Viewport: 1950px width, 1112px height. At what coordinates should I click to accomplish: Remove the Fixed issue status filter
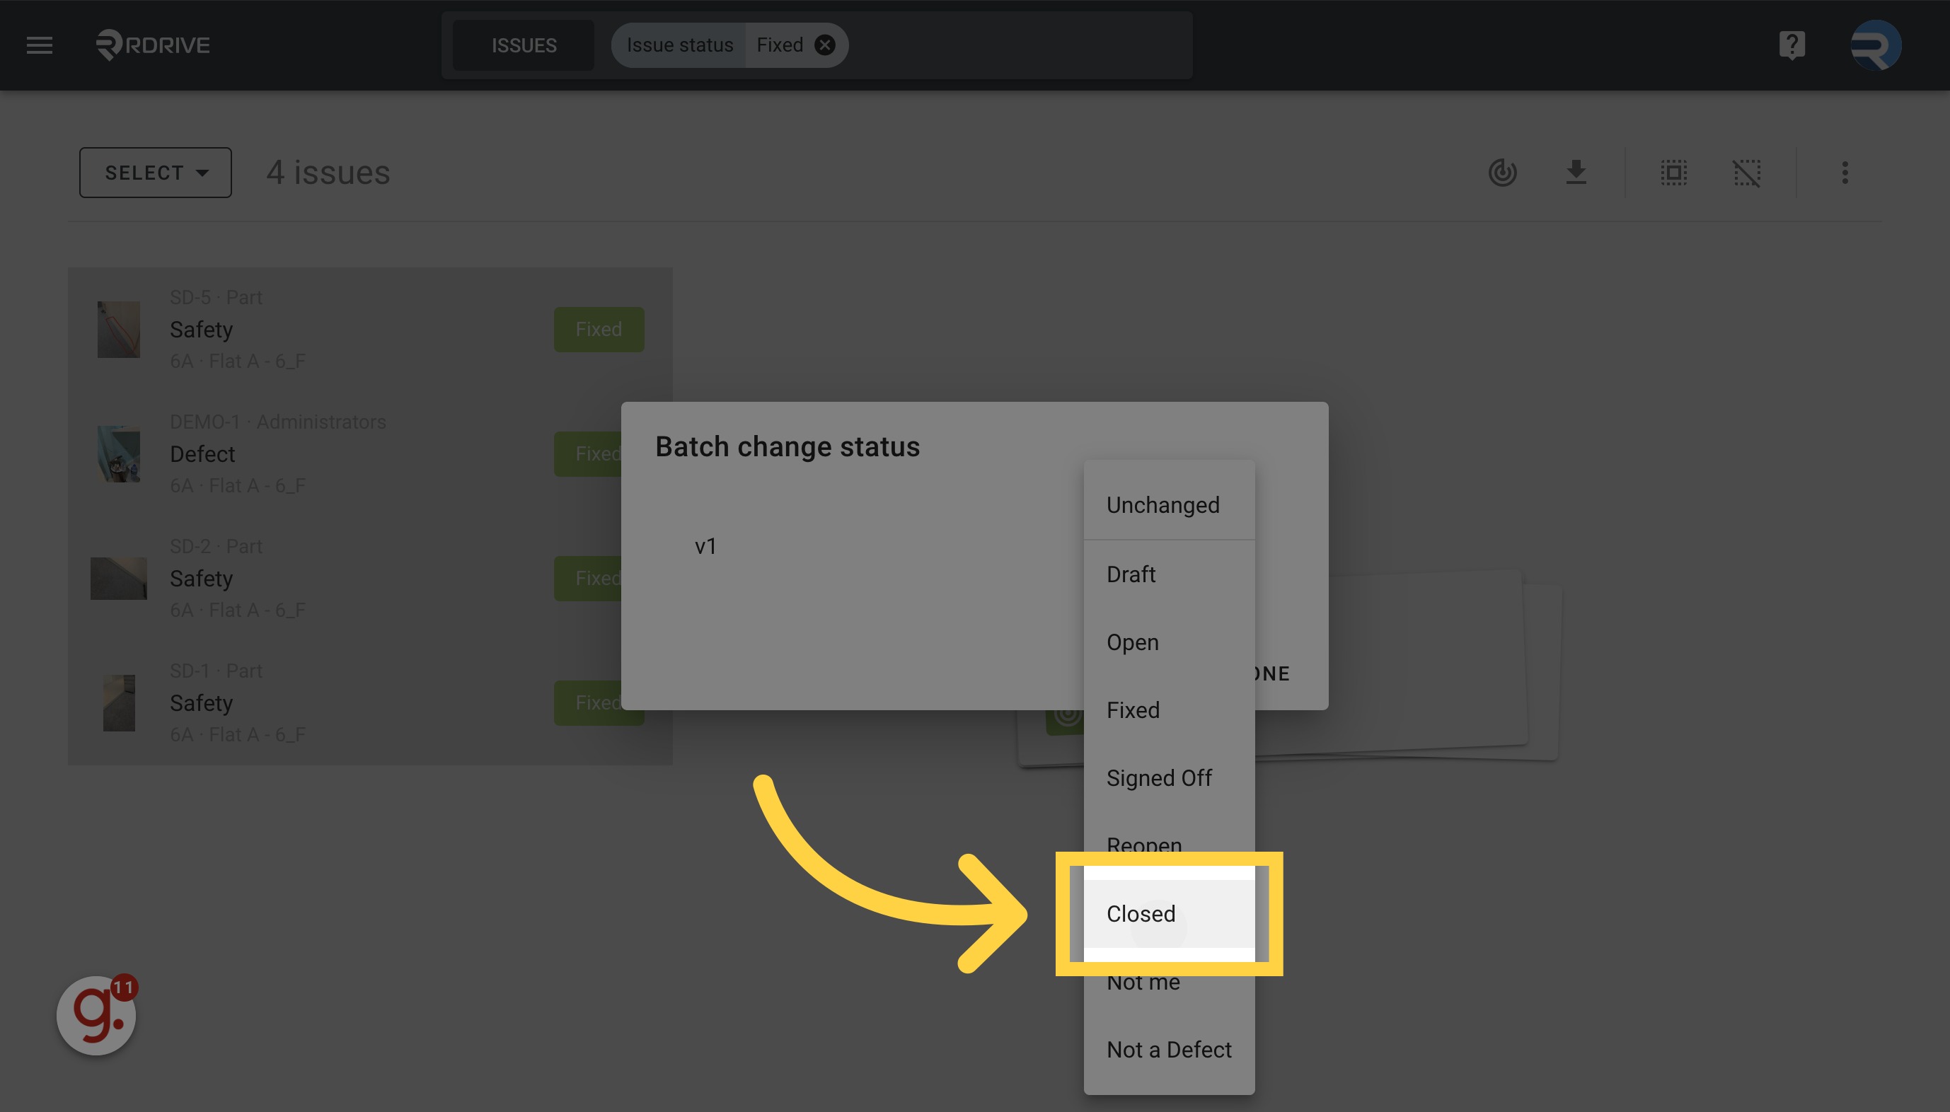coord(824,45)
